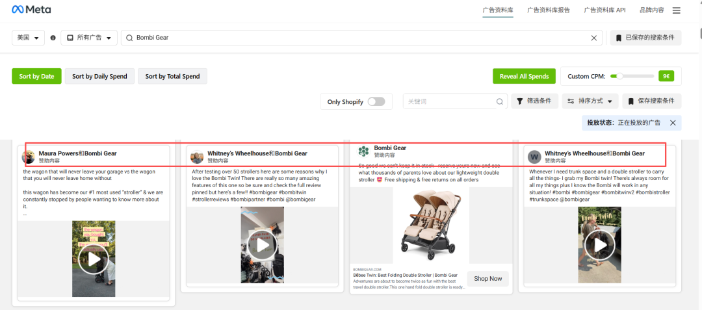Toggle the Only Shopify switch
This screenshot has width=702, height=310.
376,101
